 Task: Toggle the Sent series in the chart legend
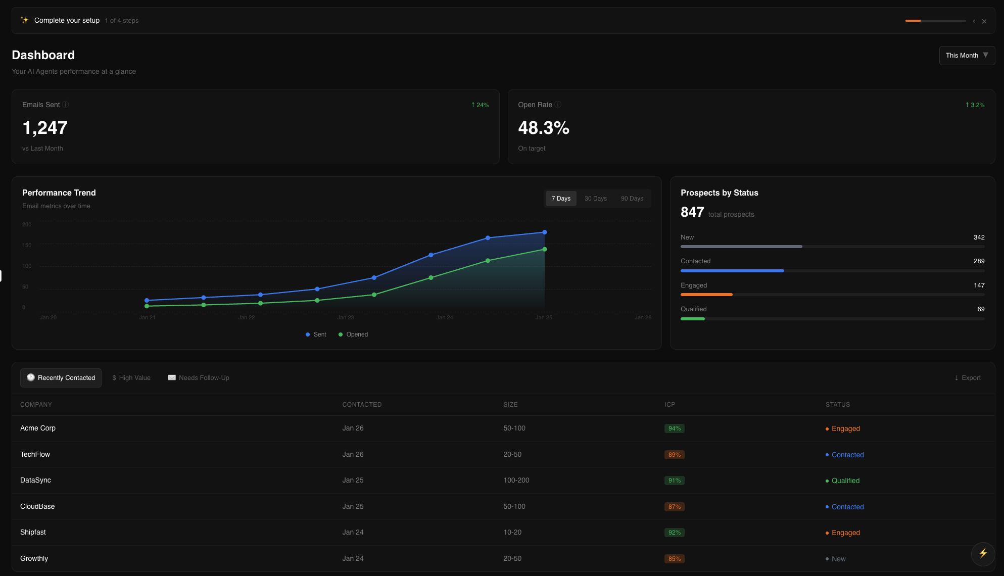coord(315,334)
